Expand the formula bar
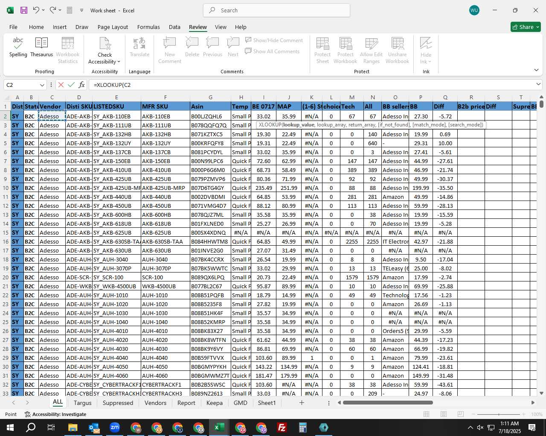 (538, 84)
